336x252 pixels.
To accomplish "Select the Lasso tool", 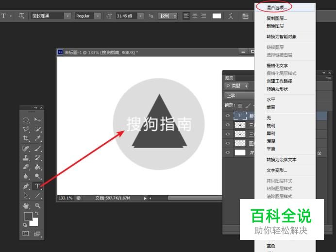I will [x=26, y=129].
